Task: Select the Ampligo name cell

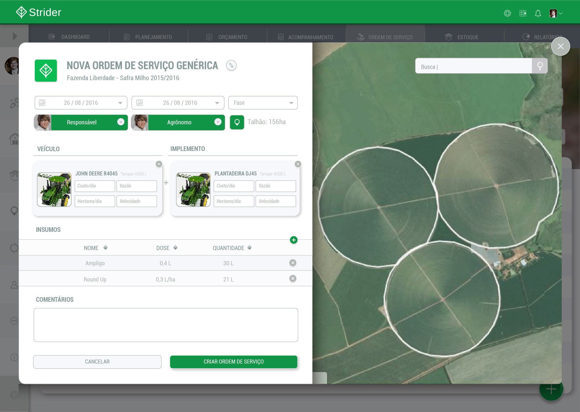Action: coord(95,263)
